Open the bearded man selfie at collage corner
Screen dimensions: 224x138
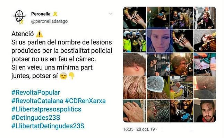pyautogui.click(x=205, y=111)
